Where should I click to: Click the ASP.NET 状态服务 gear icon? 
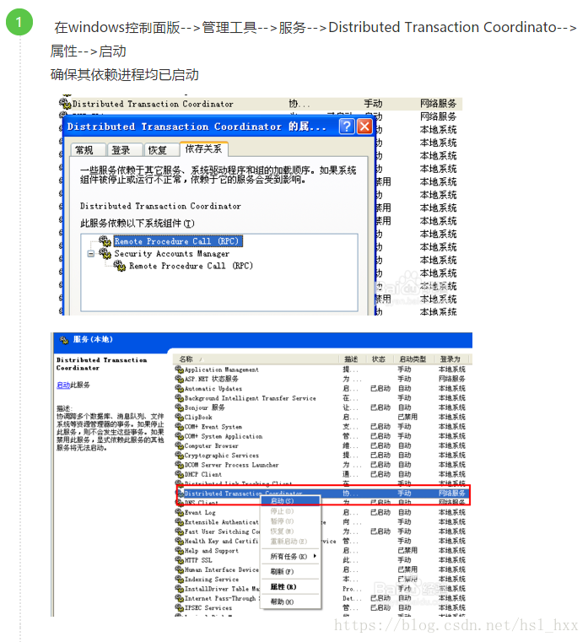[x=180, y=379]
